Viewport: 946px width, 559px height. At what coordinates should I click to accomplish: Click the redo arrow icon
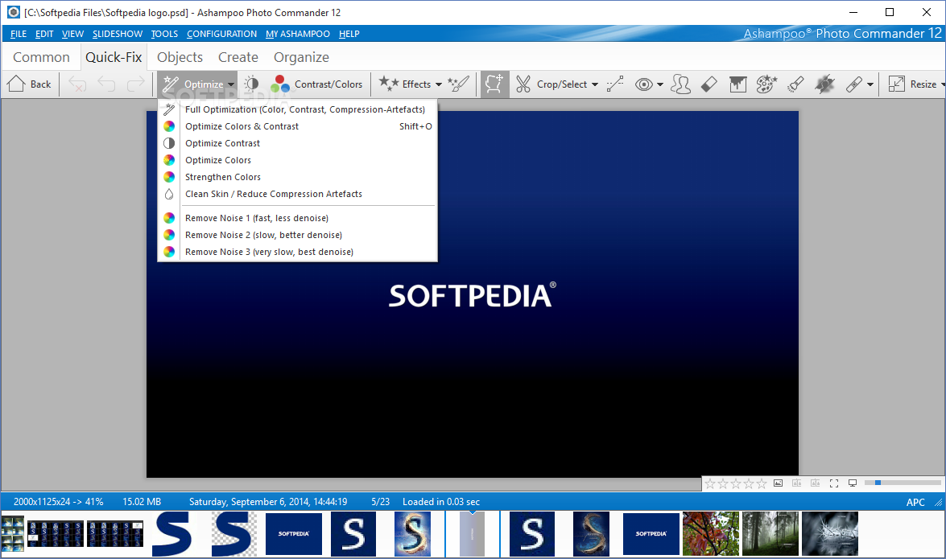tap(136, 84)
